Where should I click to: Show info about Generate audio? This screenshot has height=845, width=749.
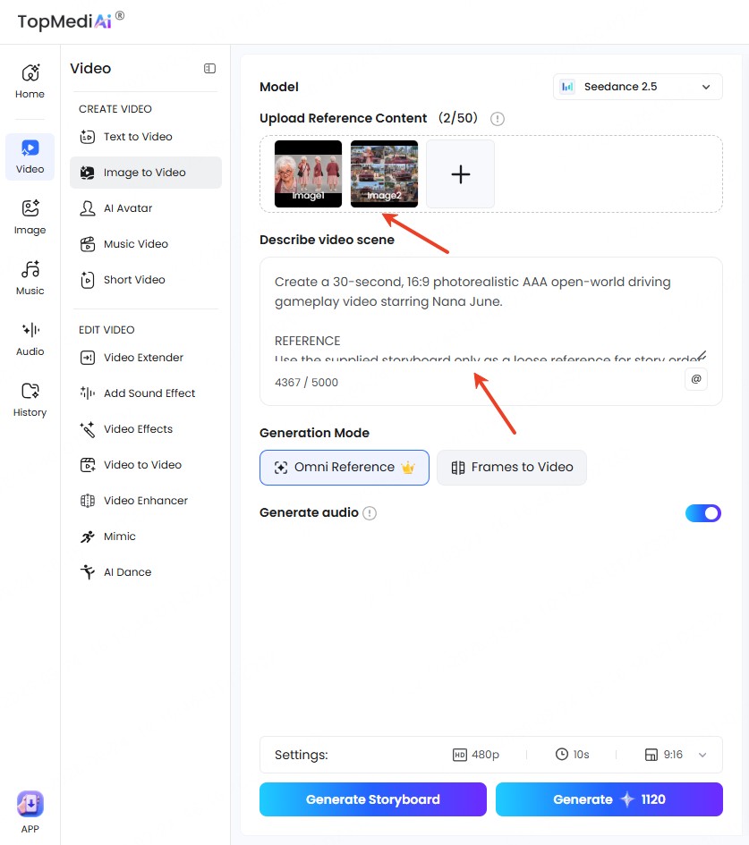tap(370, 513)
